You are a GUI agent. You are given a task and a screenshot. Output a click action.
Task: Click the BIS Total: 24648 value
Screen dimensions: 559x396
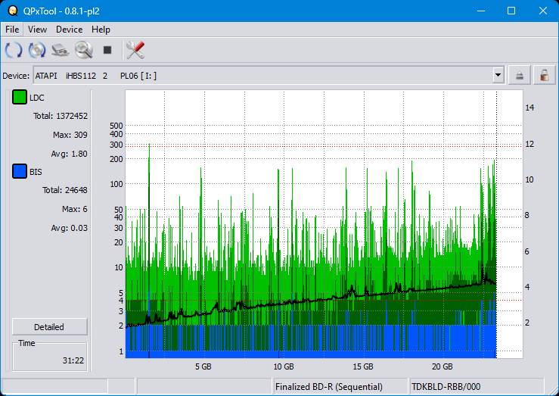(x=64, y=190)
